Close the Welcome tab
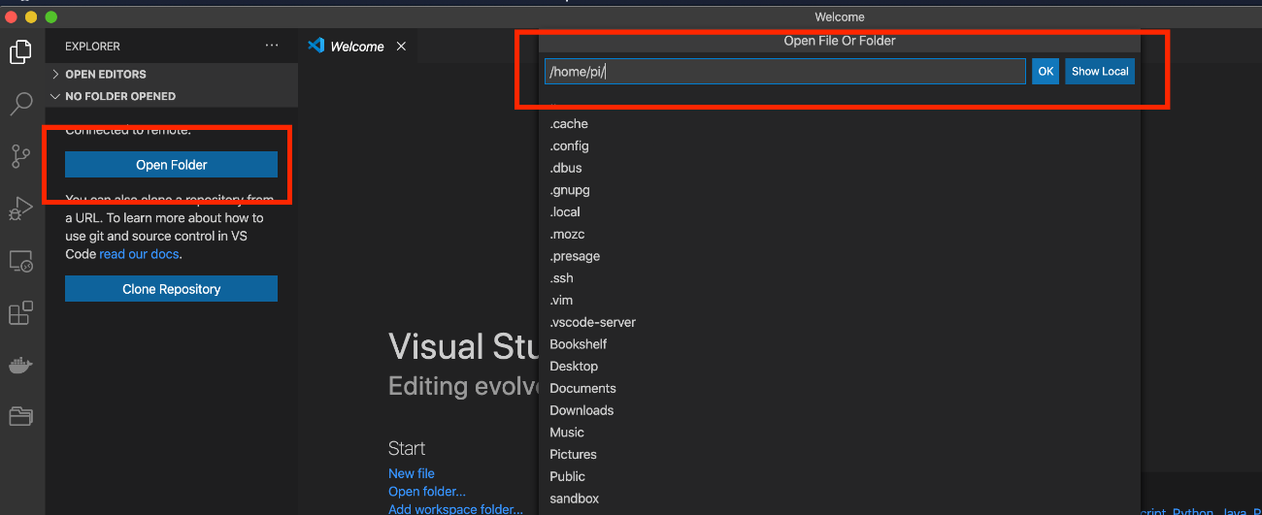 click(x=401, y=47)
